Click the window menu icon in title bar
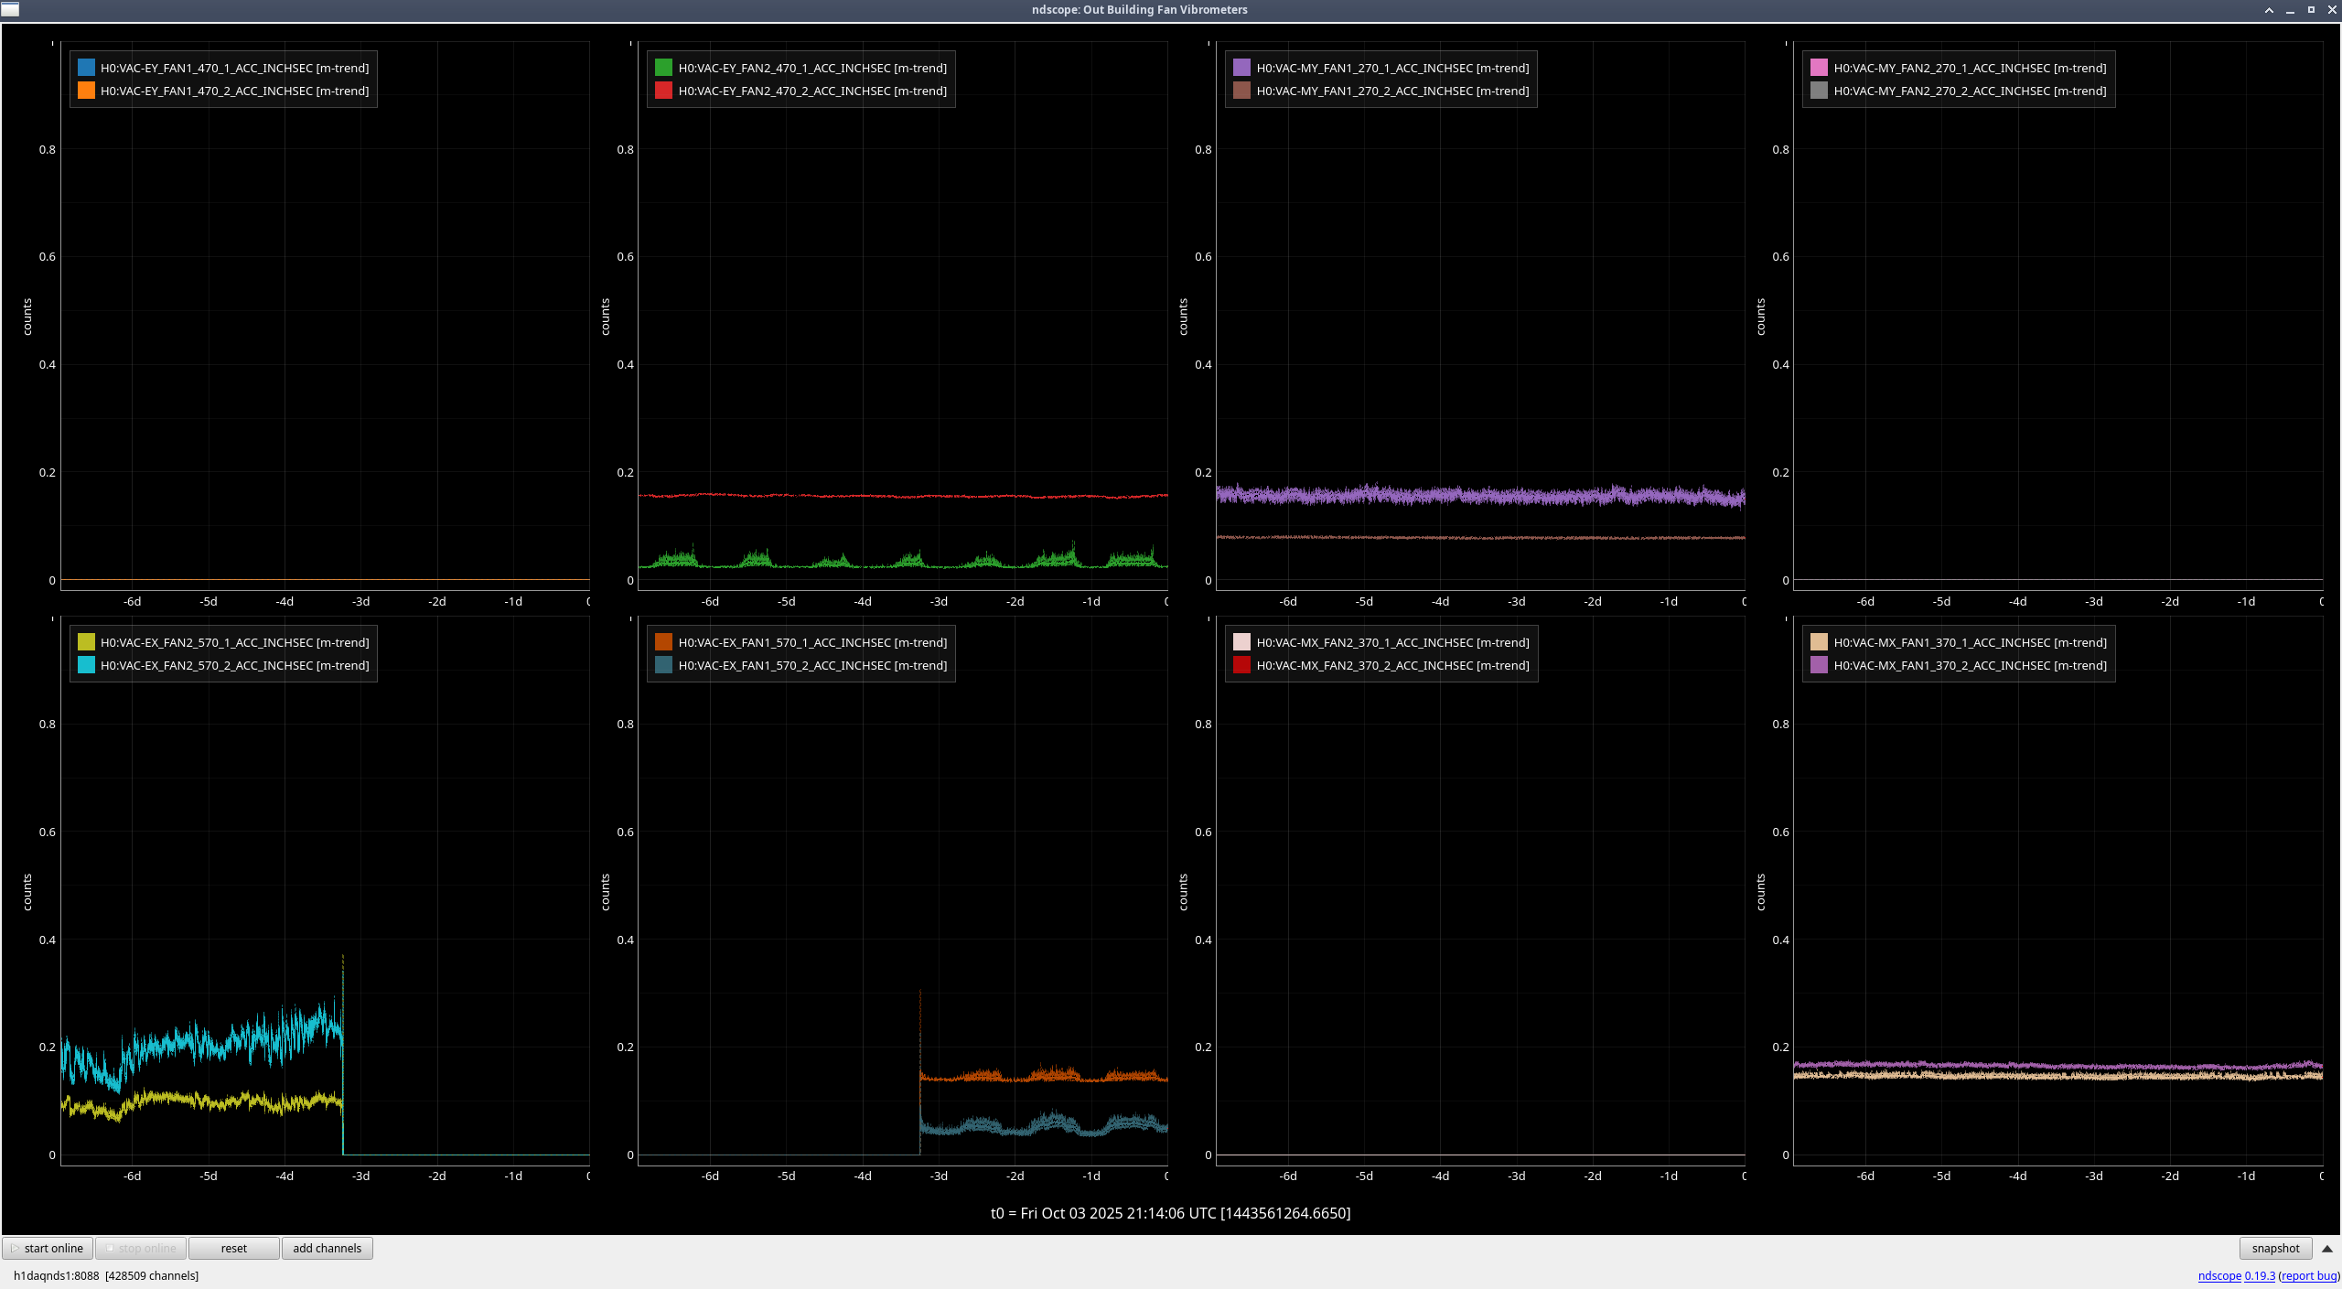The width and height of the screenshot is (2342, 1289). pyautogui.click(x=10, y=9)
